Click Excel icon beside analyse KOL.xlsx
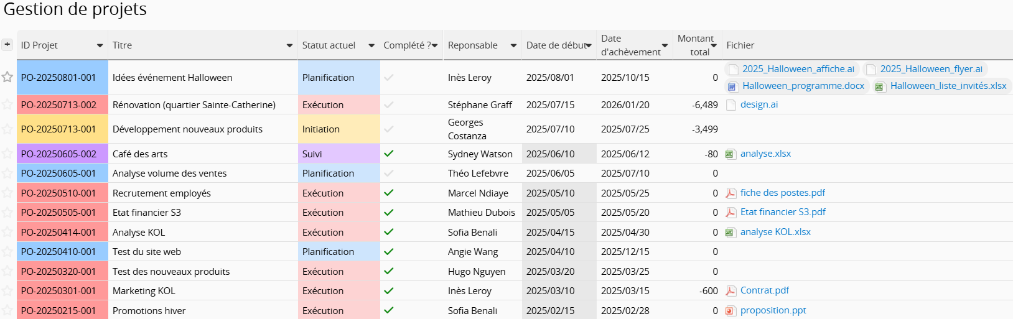 pos(731,232)
